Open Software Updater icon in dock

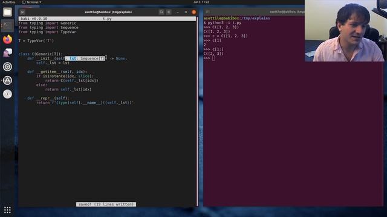coord(7,80)
